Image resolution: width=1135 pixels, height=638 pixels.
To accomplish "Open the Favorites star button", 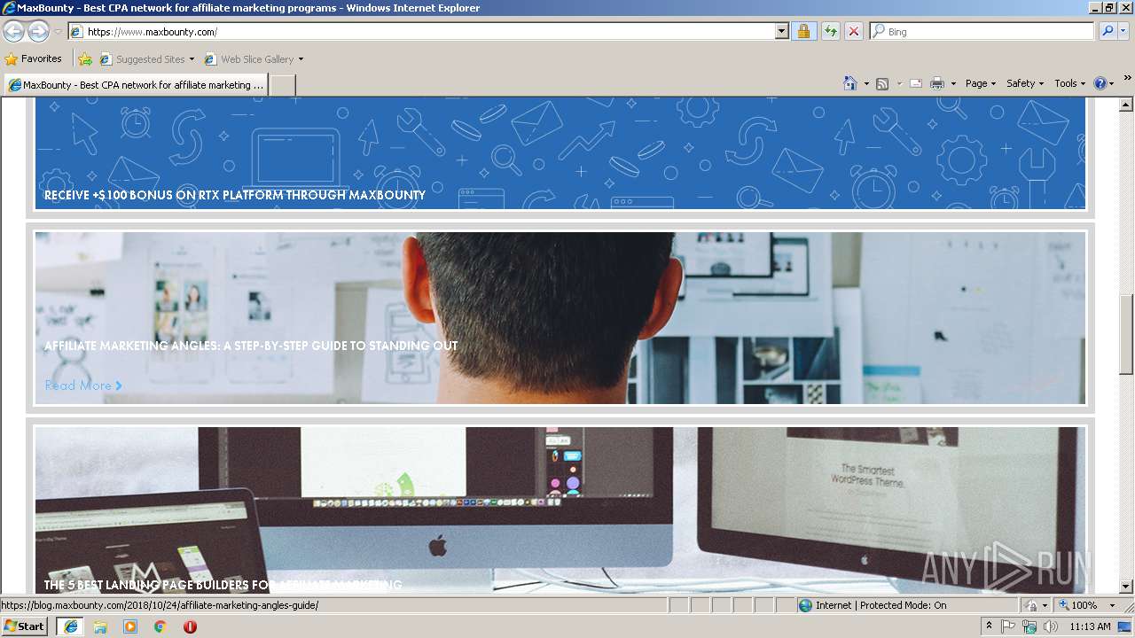I will pos(34,59).
